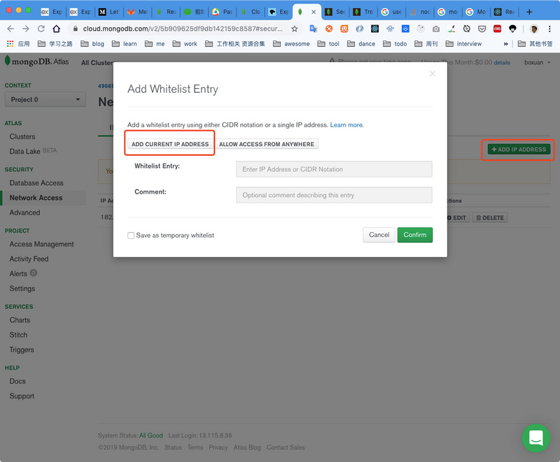Follow the Learn more link
Image resolution: width=560 pixels, height=462 pixels.
coord(346,125)
